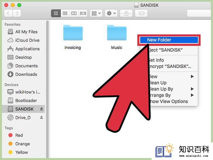Switch to list view in toolbar

pyautogui.click(x=65, y=13)
